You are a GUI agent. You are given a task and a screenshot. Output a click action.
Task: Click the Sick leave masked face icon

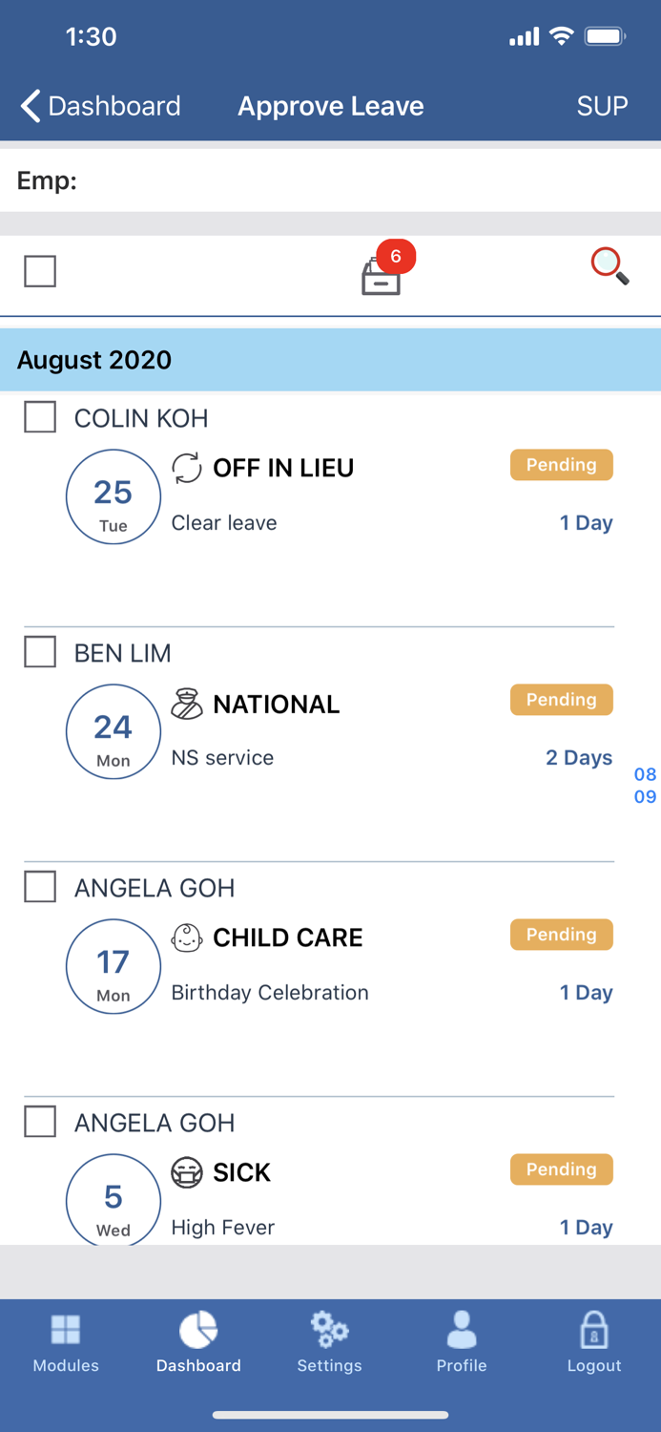(x=187, y=1172)
